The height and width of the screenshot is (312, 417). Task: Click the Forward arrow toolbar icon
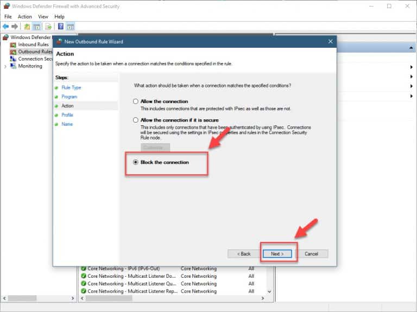pyautogui.click(x=15, y=26)
